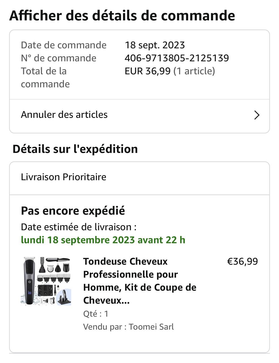Tap the Total de la commande label
Screen dimensions: 279x363
45,77
